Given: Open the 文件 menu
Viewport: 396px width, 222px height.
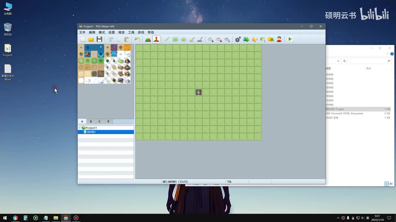Looking at the screenshot, I should pos(82,32).
